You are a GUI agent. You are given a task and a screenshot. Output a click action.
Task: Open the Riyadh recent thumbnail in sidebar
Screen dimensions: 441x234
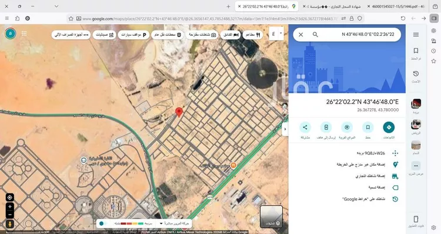[x=416, y=124]
